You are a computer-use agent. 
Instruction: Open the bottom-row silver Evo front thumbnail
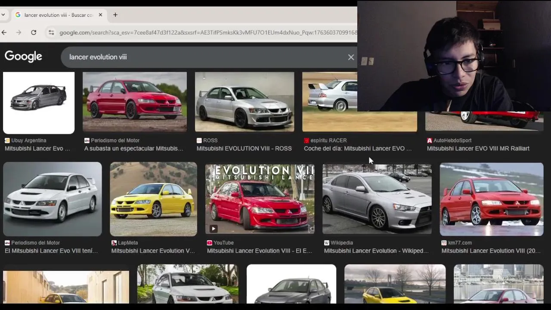click(188, 284)
